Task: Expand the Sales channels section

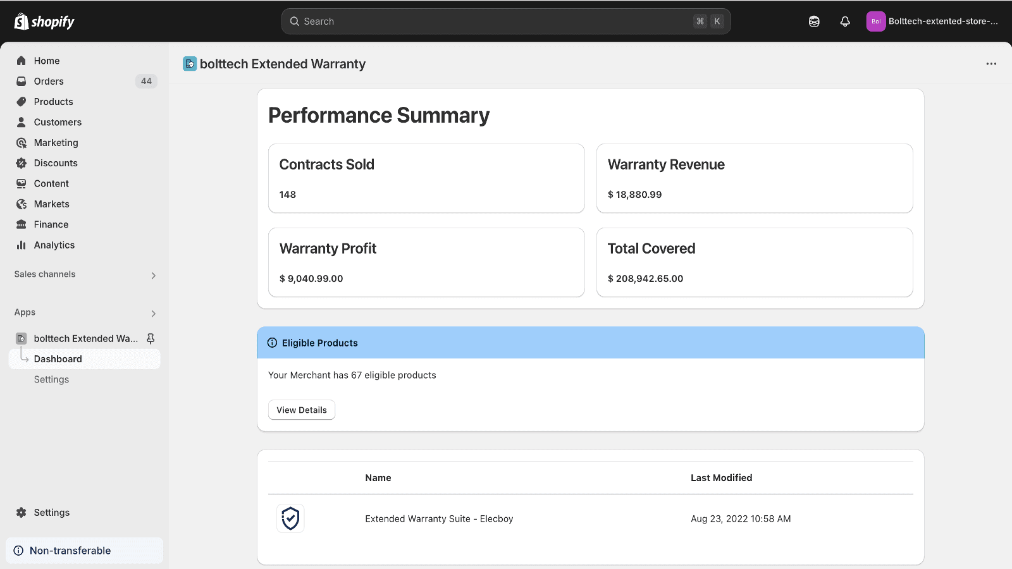Action: coord(153,275)
